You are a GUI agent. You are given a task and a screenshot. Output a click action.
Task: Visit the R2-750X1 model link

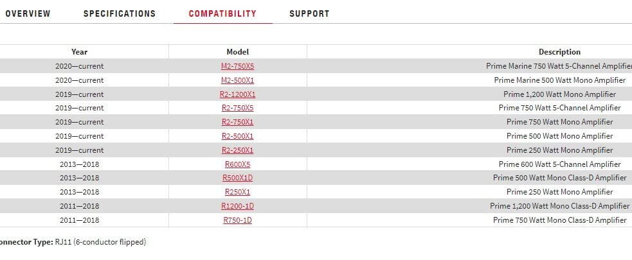coord(237,122)
